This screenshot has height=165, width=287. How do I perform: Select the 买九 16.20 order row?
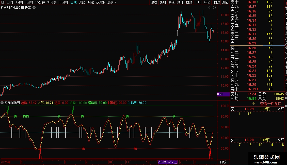coord(257,85)
